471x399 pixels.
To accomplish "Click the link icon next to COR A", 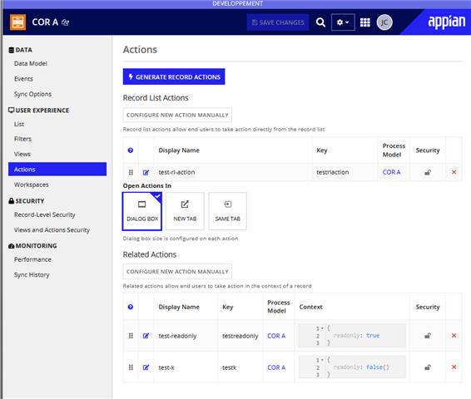I will (x=65, y=22).
